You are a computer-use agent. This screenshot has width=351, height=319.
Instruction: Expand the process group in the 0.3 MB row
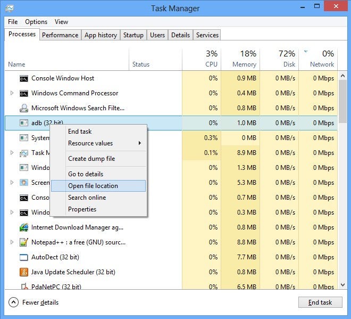(12, 212)
